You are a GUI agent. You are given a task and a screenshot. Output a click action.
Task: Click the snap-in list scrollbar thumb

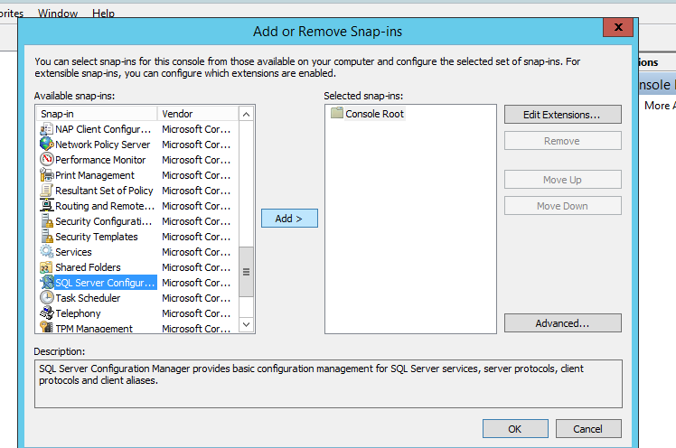(x=246, y=272)
